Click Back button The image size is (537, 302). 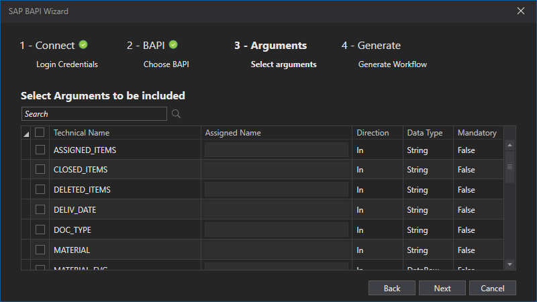(x=392, y=288)
